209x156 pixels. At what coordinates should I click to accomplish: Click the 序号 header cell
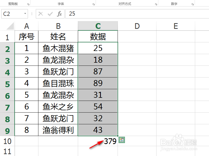coord(27,36)
